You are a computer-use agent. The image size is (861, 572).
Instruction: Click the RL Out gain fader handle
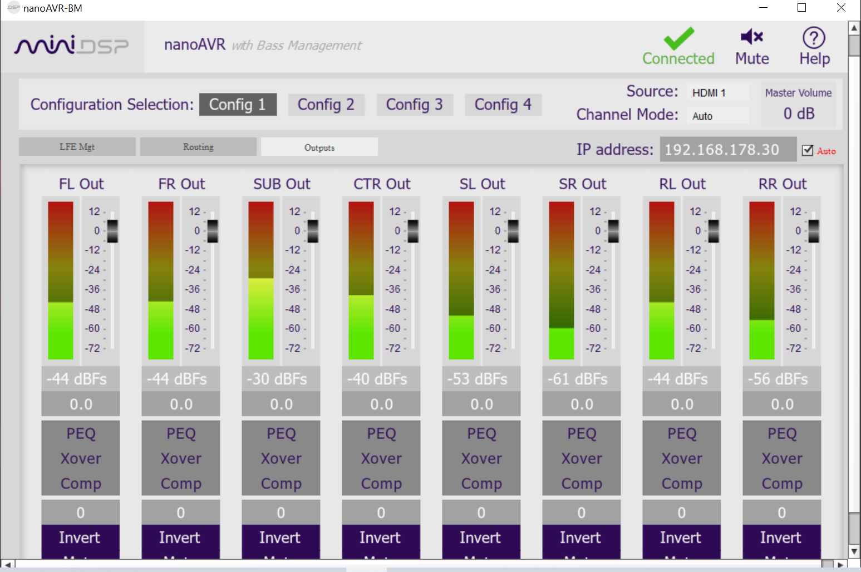(x=714, y=231)
